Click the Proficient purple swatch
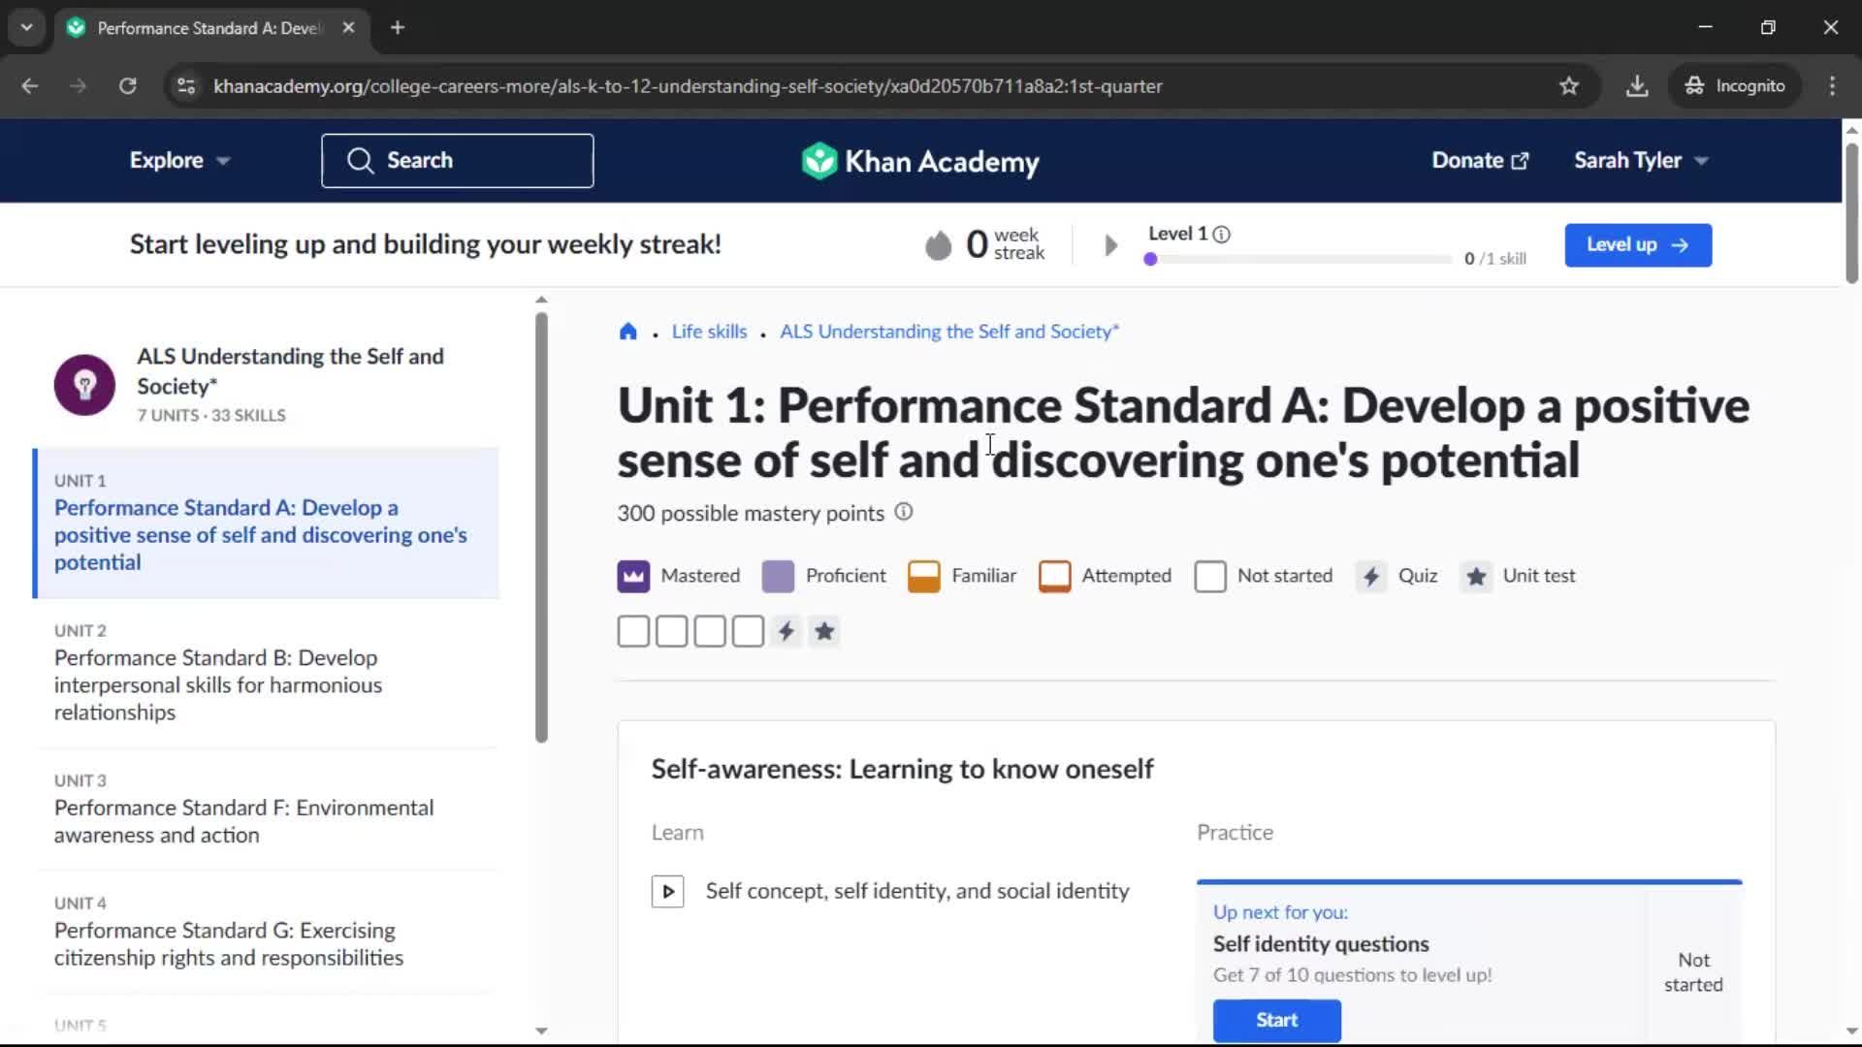Screen dimensions: 1862x1047 pyautogui.click(x=778, y=577)
